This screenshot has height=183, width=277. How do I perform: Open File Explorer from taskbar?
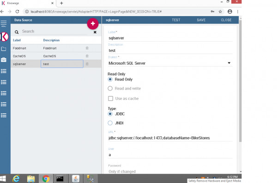pos(31,179)
